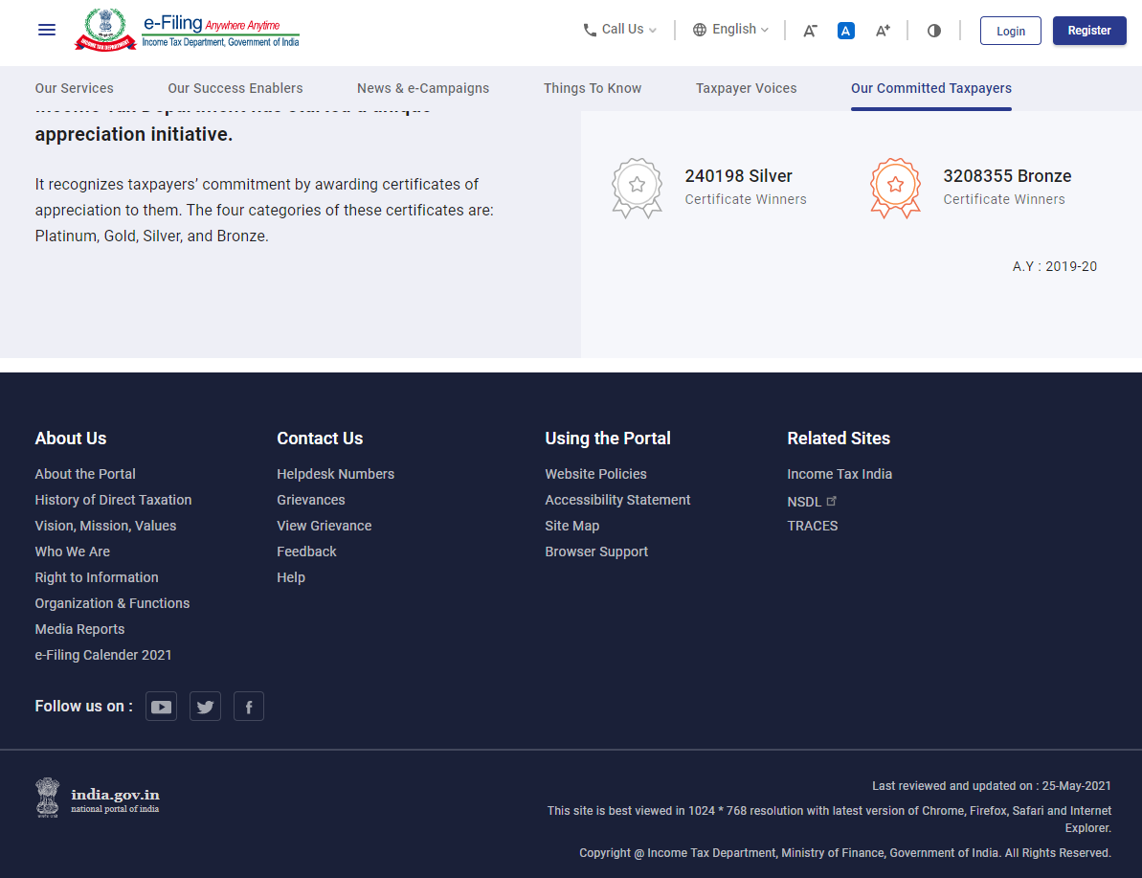Viewport: 1142px width, 878px height.
Task: Click the increase font size icon
Action: [883, 31]
